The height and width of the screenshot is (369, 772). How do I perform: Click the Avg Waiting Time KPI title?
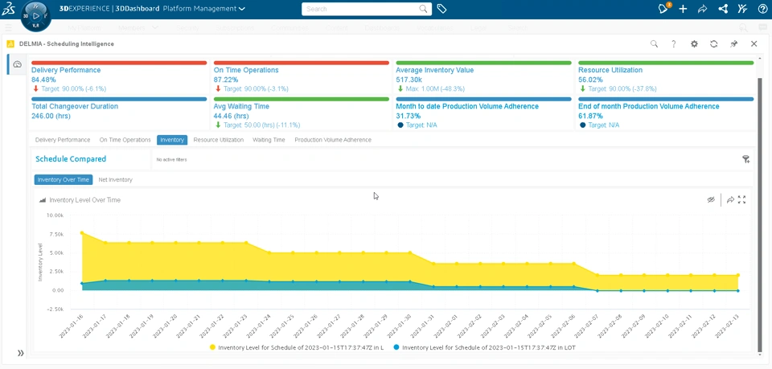coord(241,106)
